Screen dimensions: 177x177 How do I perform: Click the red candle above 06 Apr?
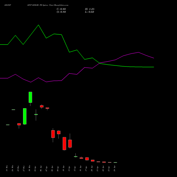[42, 106]
